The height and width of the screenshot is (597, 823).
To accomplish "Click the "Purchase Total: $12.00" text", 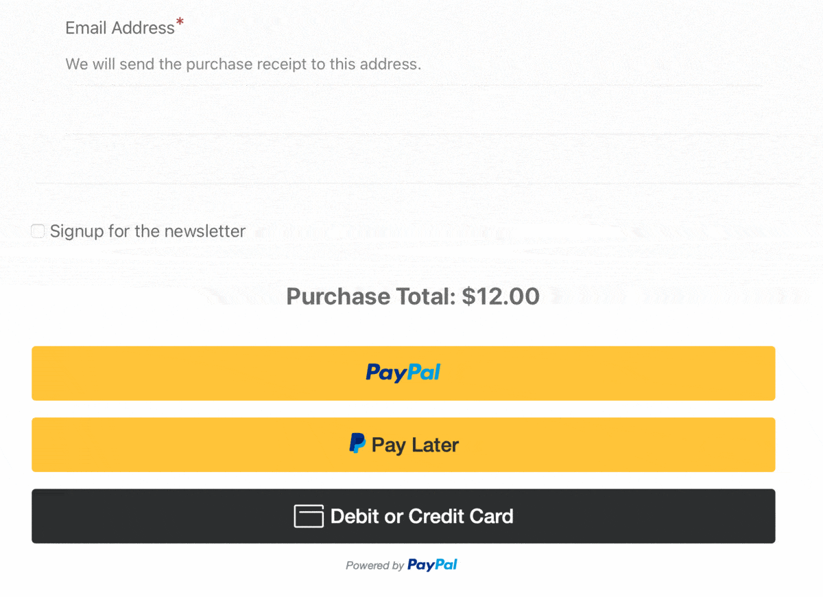I will pyautogui.click(x=412, y=296).
